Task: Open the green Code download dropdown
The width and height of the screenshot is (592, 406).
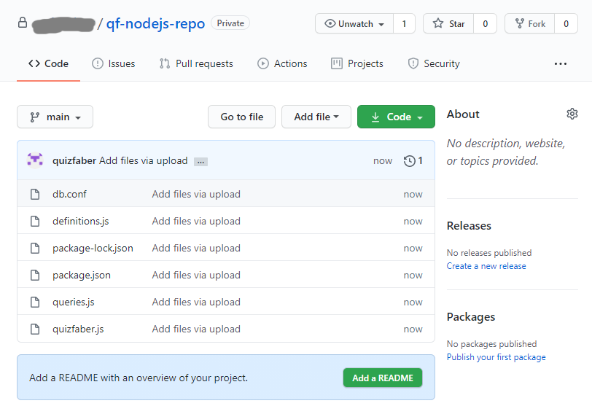Action: 396,117
